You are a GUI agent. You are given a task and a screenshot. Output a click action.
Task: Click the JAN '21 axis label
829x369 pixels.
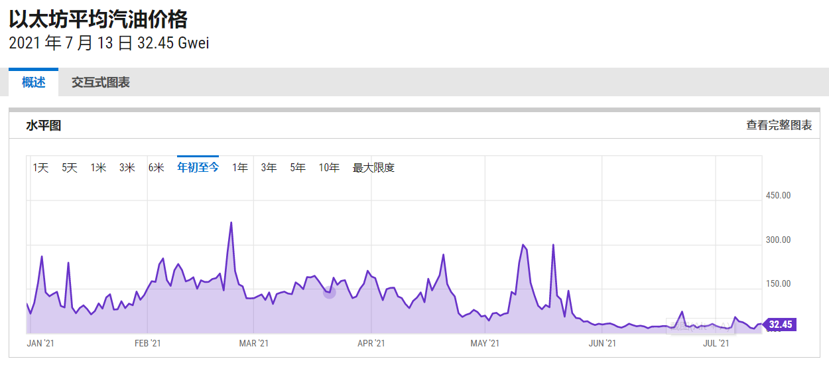tap(40, 343)
